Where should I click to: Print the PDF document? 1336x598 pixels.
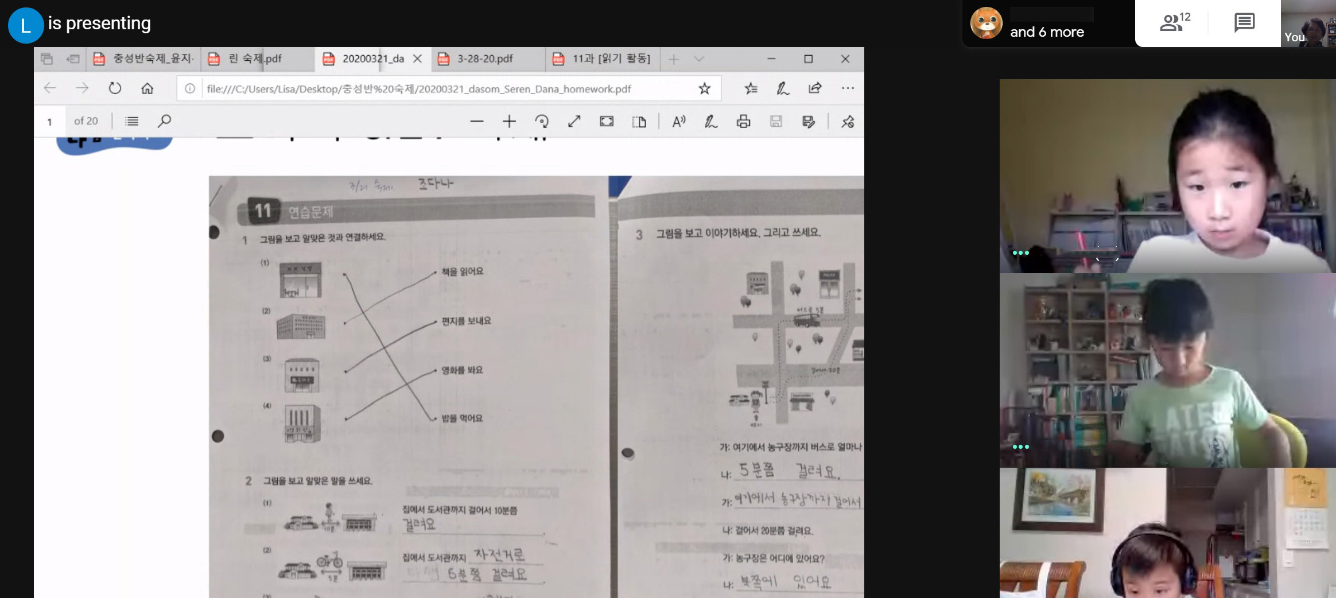click(x=743, y=122)
